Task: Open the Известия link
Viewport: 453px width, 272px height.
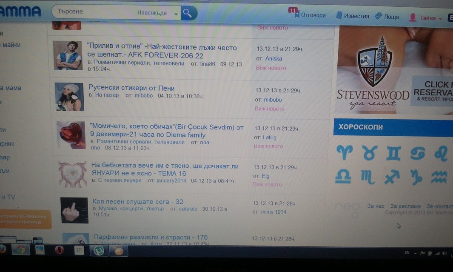Action: pos(356,16)
